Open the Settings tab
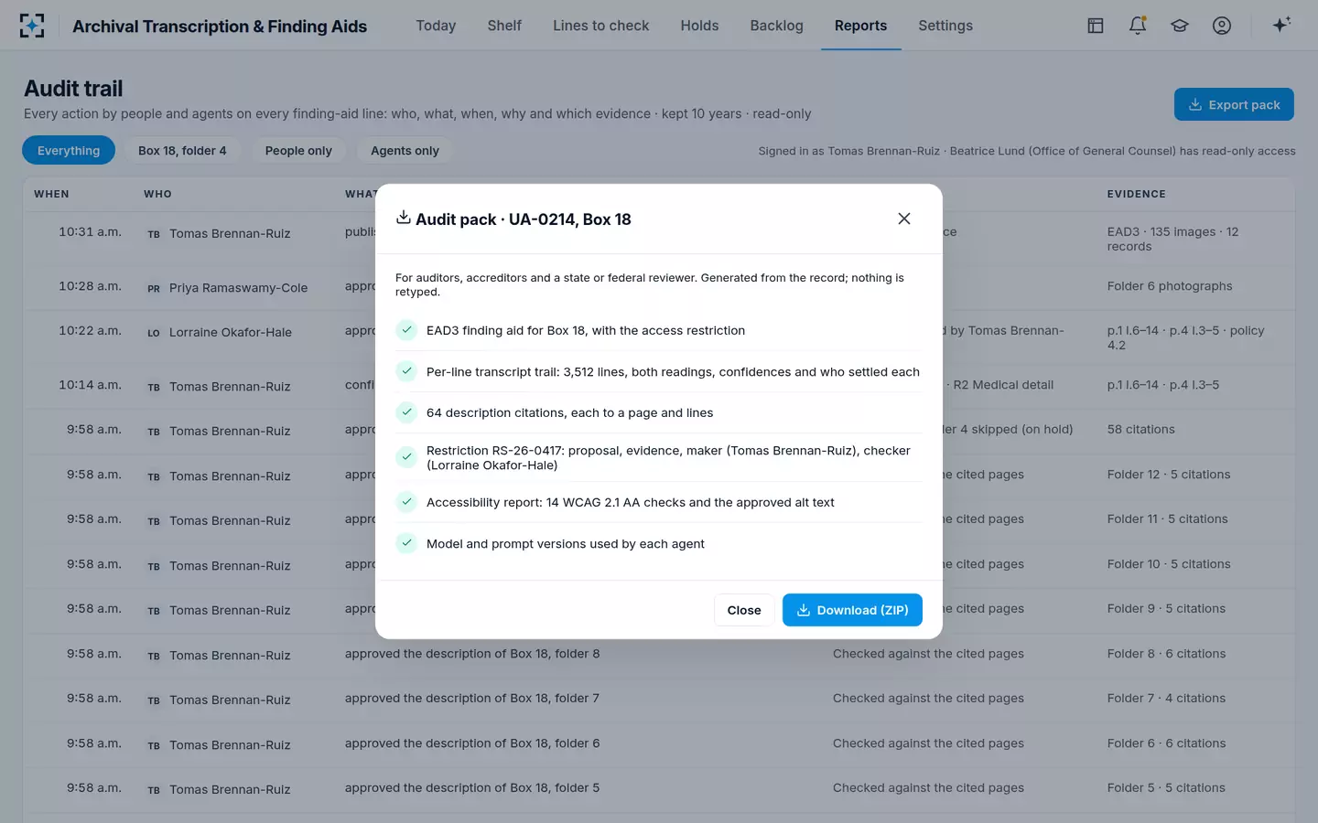Image resolution: width=1318 pixels, height=823 pixels. 945,26
